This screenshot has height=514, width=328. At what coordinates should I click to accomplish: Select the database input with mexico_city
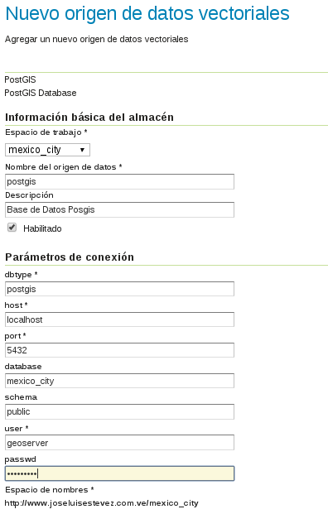click(x=120, y=381)
